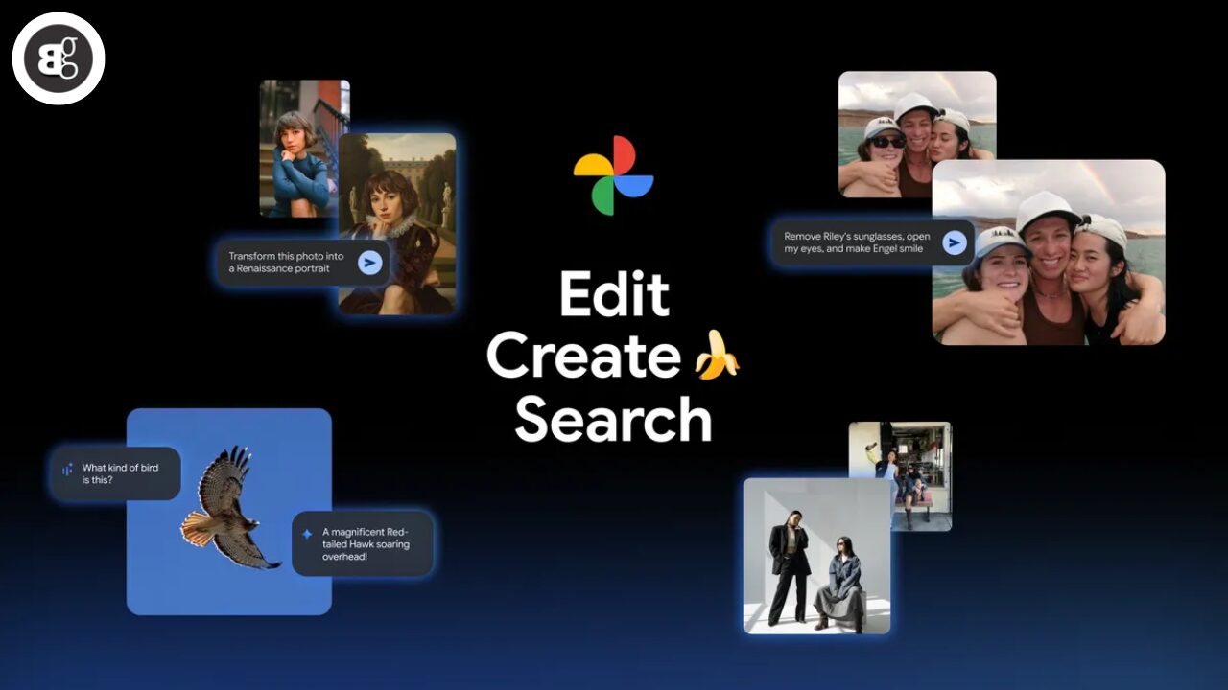Select the Search feature label
This screenshot has width=1228, height=690.
[x=613, y=420]
